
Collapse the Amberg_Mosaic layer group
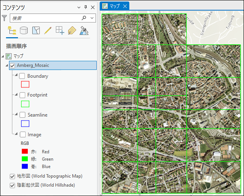7,65
